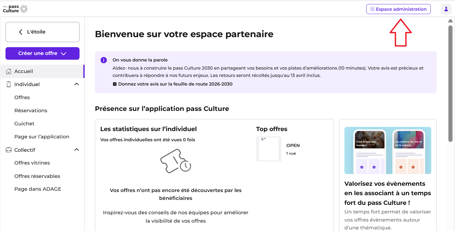This screenshot has width=455, height=231.
Task: Click the back chevron beside L'étoile
Action: pyautogui.click(x=21, y=32)
